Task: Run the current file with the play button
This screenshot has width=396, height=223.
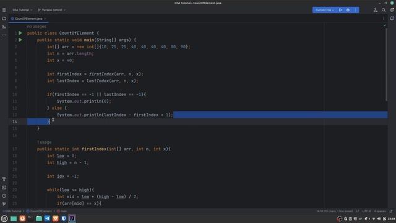Action: pos(340,10)
